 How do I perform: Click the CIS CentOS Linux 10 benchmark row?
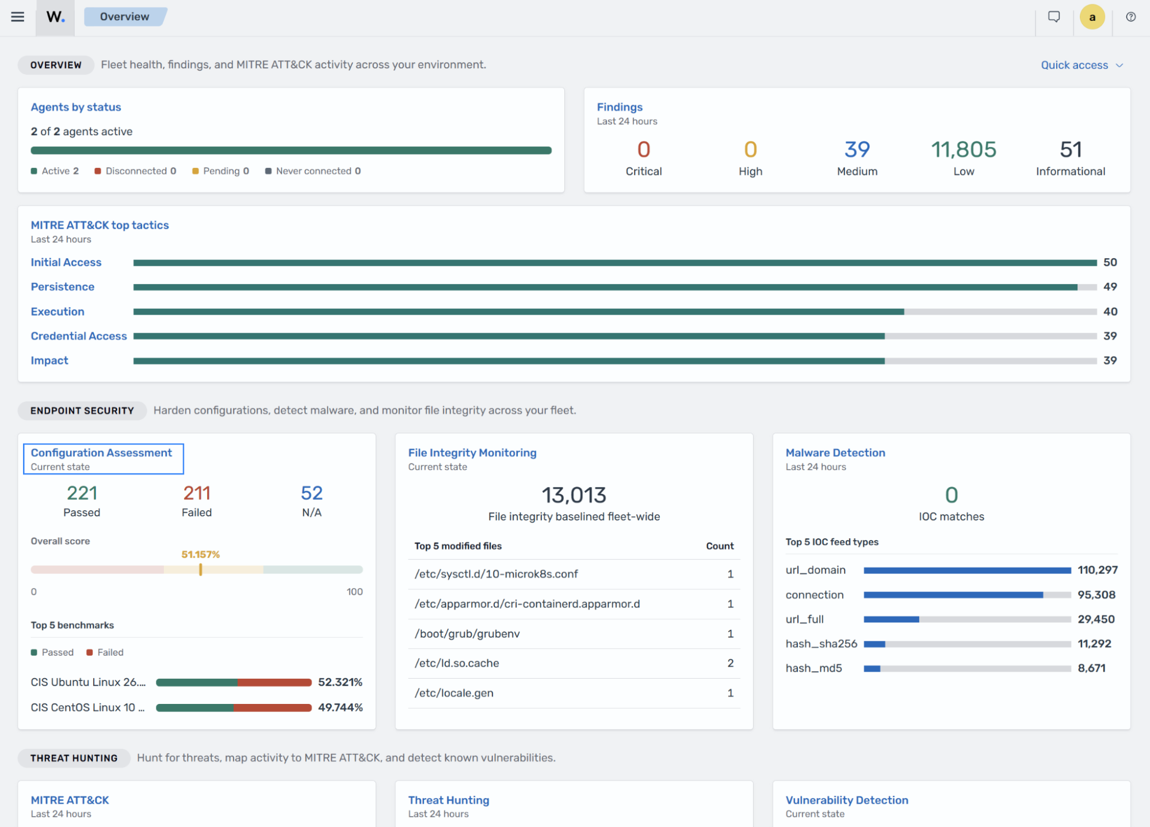[x=197, y=707]
